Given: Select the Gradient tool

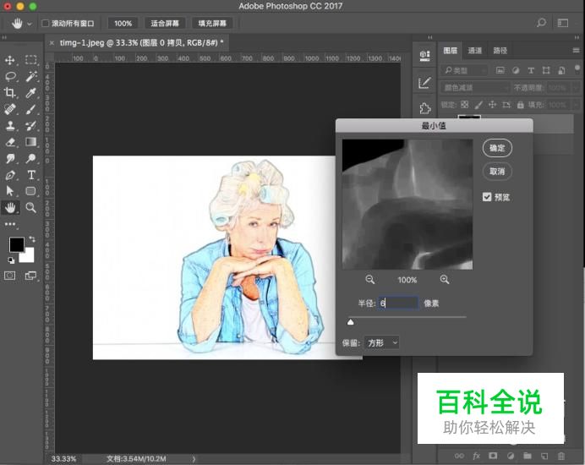Looking at the screenshot, I should (x=31, y=142).
